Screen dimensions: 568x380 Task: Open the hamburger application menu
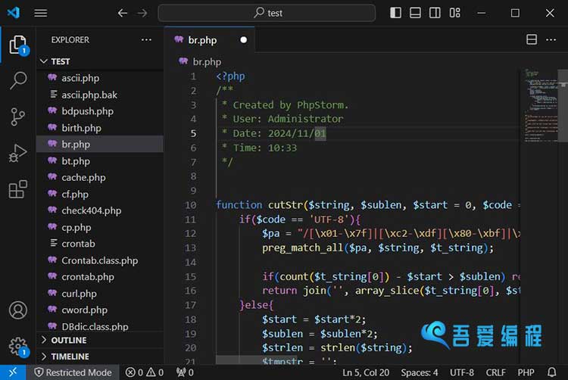pyautogui.click(x=41, y=13)
